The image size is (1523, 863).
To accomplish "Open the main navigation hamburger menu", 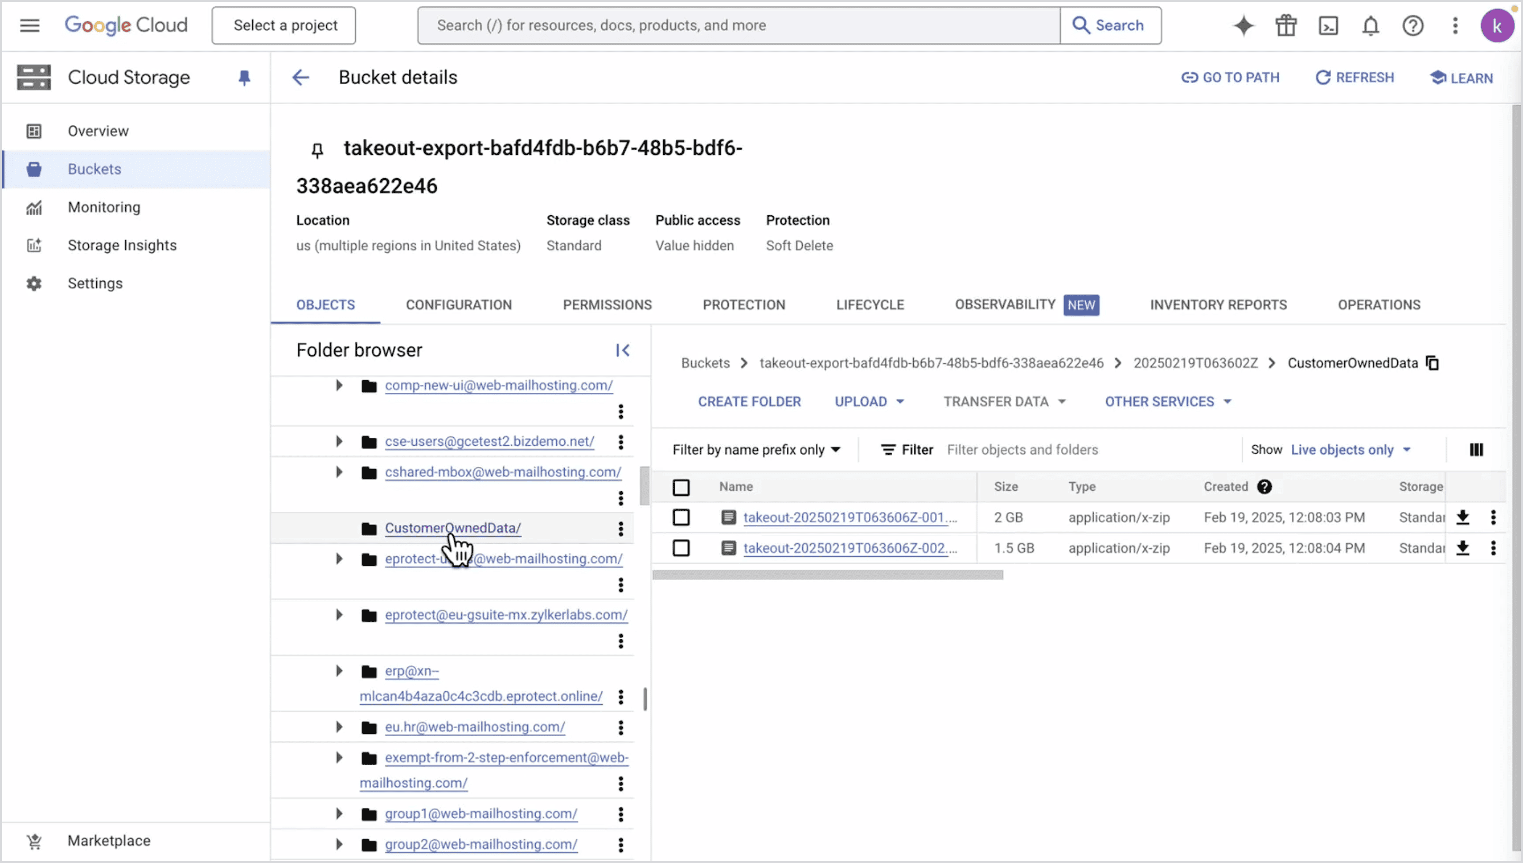I will point(30,25).
